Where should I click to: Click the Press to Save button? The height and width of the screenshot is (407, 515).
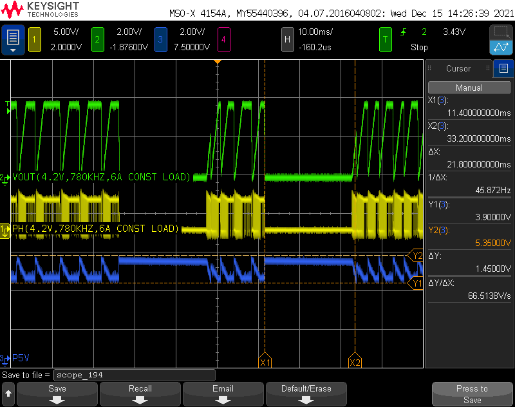(x=473, y=394)
